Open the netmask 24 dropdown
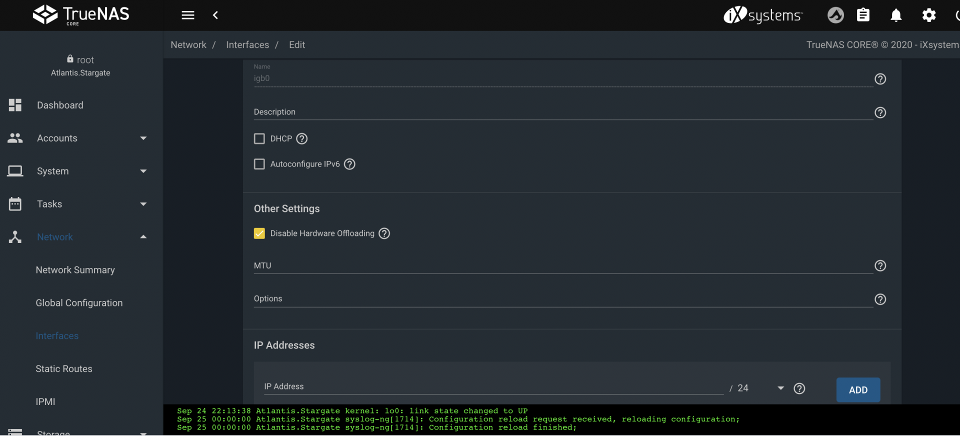Viewport: 960px width, 440px height. coord(781,388)
